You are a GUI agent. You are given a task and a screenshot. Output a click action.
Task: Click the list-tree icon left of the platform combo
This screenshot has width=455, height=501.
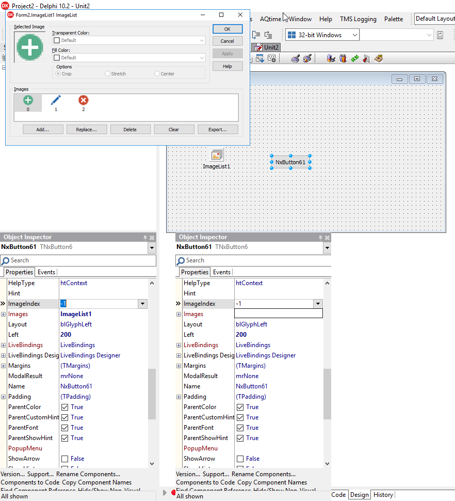268,35
